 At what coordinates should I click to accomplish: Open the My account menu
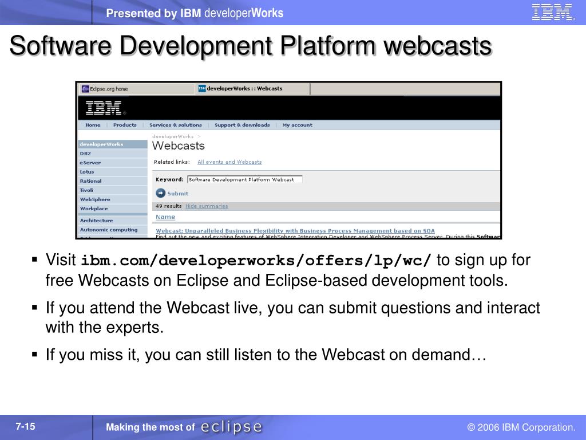tap(298, 125)
